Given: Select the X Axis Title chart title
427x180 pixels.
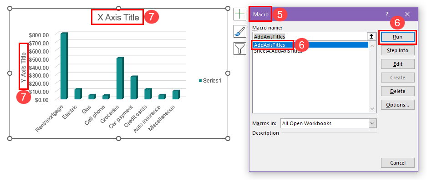Looking at the screenshot, I should tap(118, 18).
